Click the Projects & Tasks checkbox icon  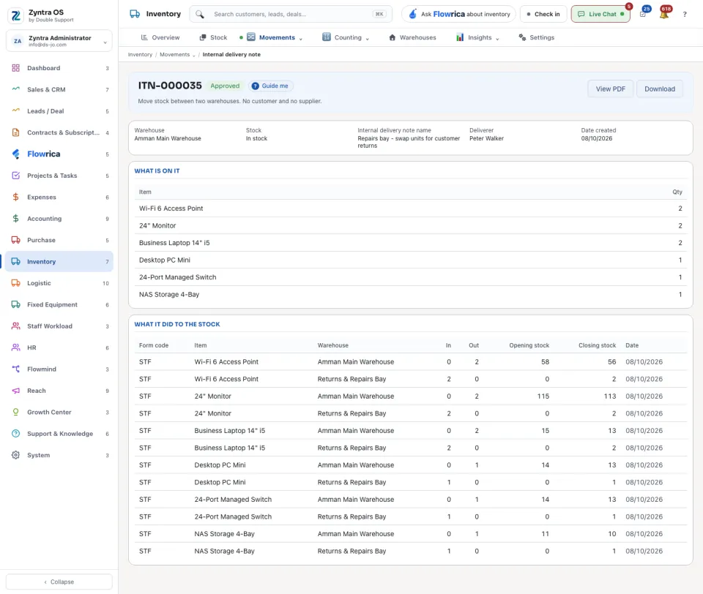pyautogui.click(x=15, y=176)
